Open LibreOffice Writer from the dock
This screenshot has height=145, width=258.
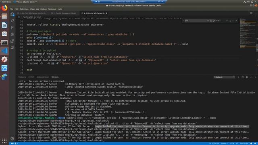[x=4, y=25]
